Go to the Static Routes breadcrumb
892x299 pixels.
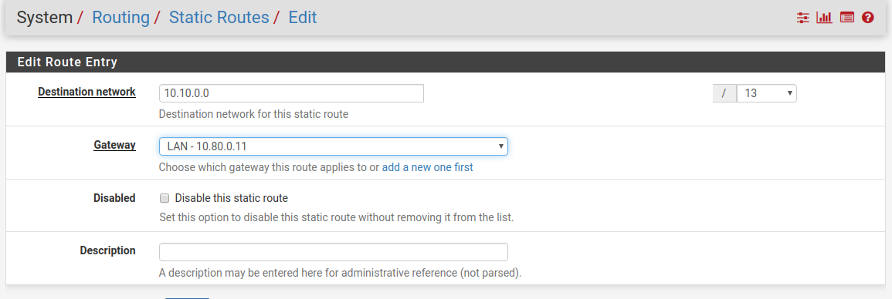pos(219,18)
